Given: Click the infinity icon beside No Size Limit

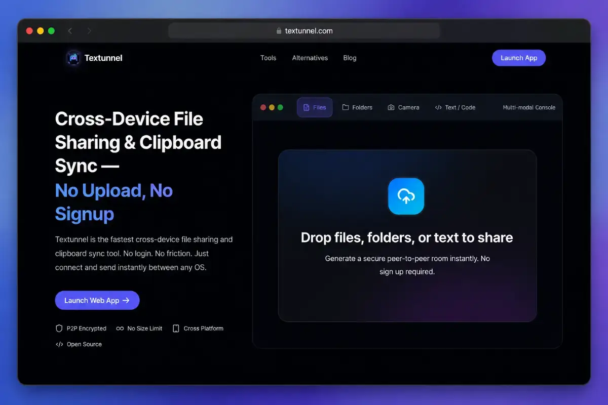Looking at the screenshot, I should coord(120,329).
